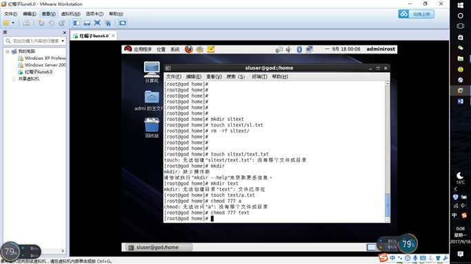Select Windows Server 200 in library
The width and height of the screenshot is (471, 264).
[x=42, y=65]
